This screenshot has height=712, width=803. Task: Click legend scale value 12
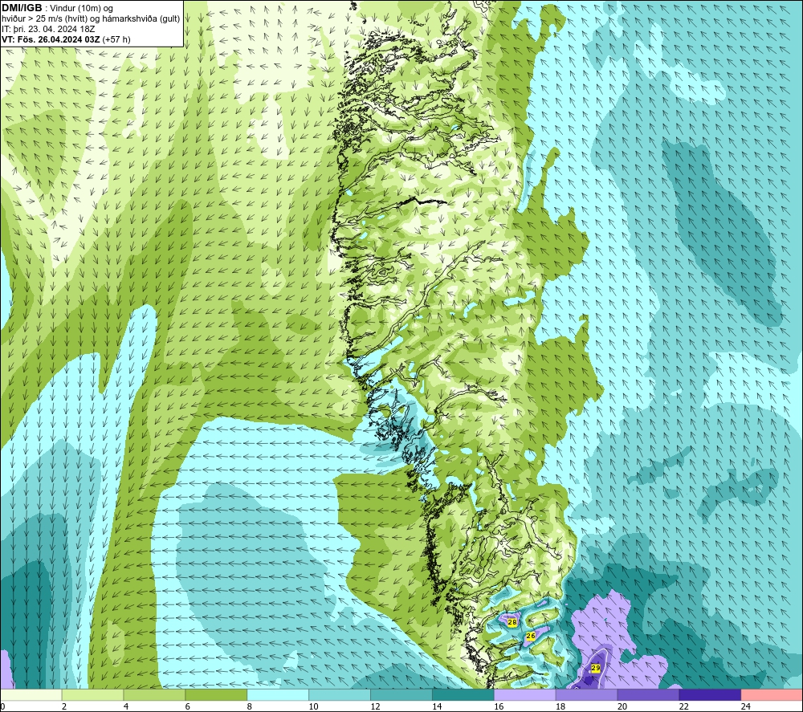pyautogui.click(x=375, y=706)
